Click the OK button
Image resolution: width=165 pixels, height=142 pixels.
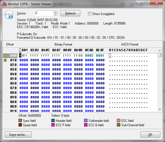click(150, 134)
